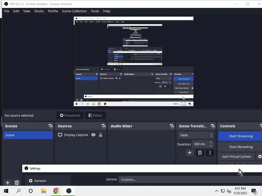Open transition properties three-dot menu
262x196 pixels.
(x=210, y=153)
